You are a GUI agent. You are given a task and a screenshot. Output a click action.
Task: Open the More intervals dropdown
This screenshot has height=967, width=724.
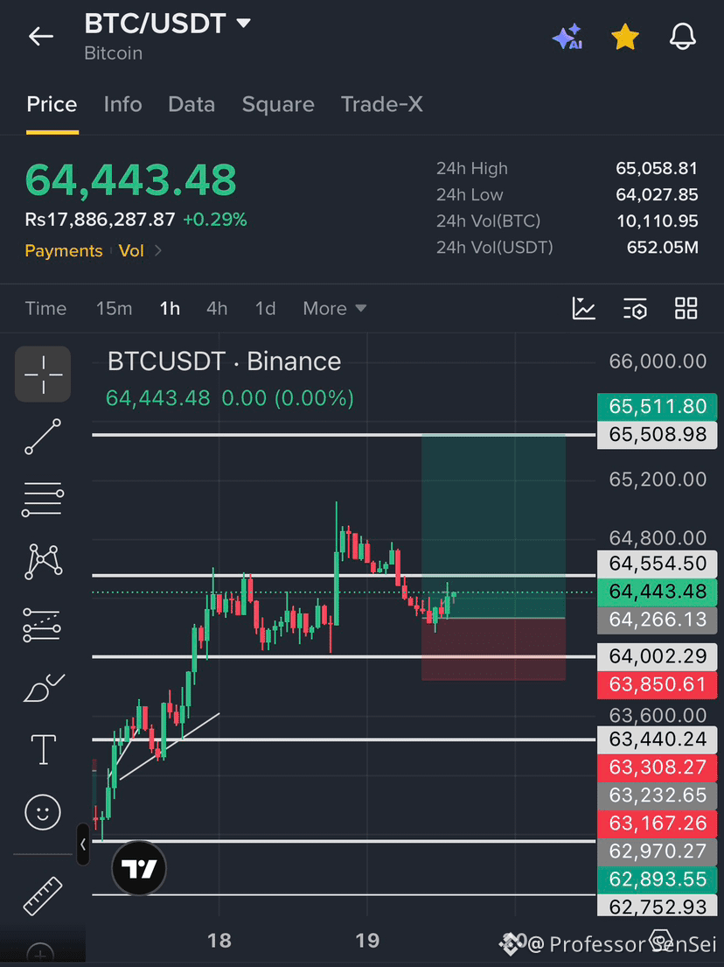pyautogui.click(x=335, y=308)
